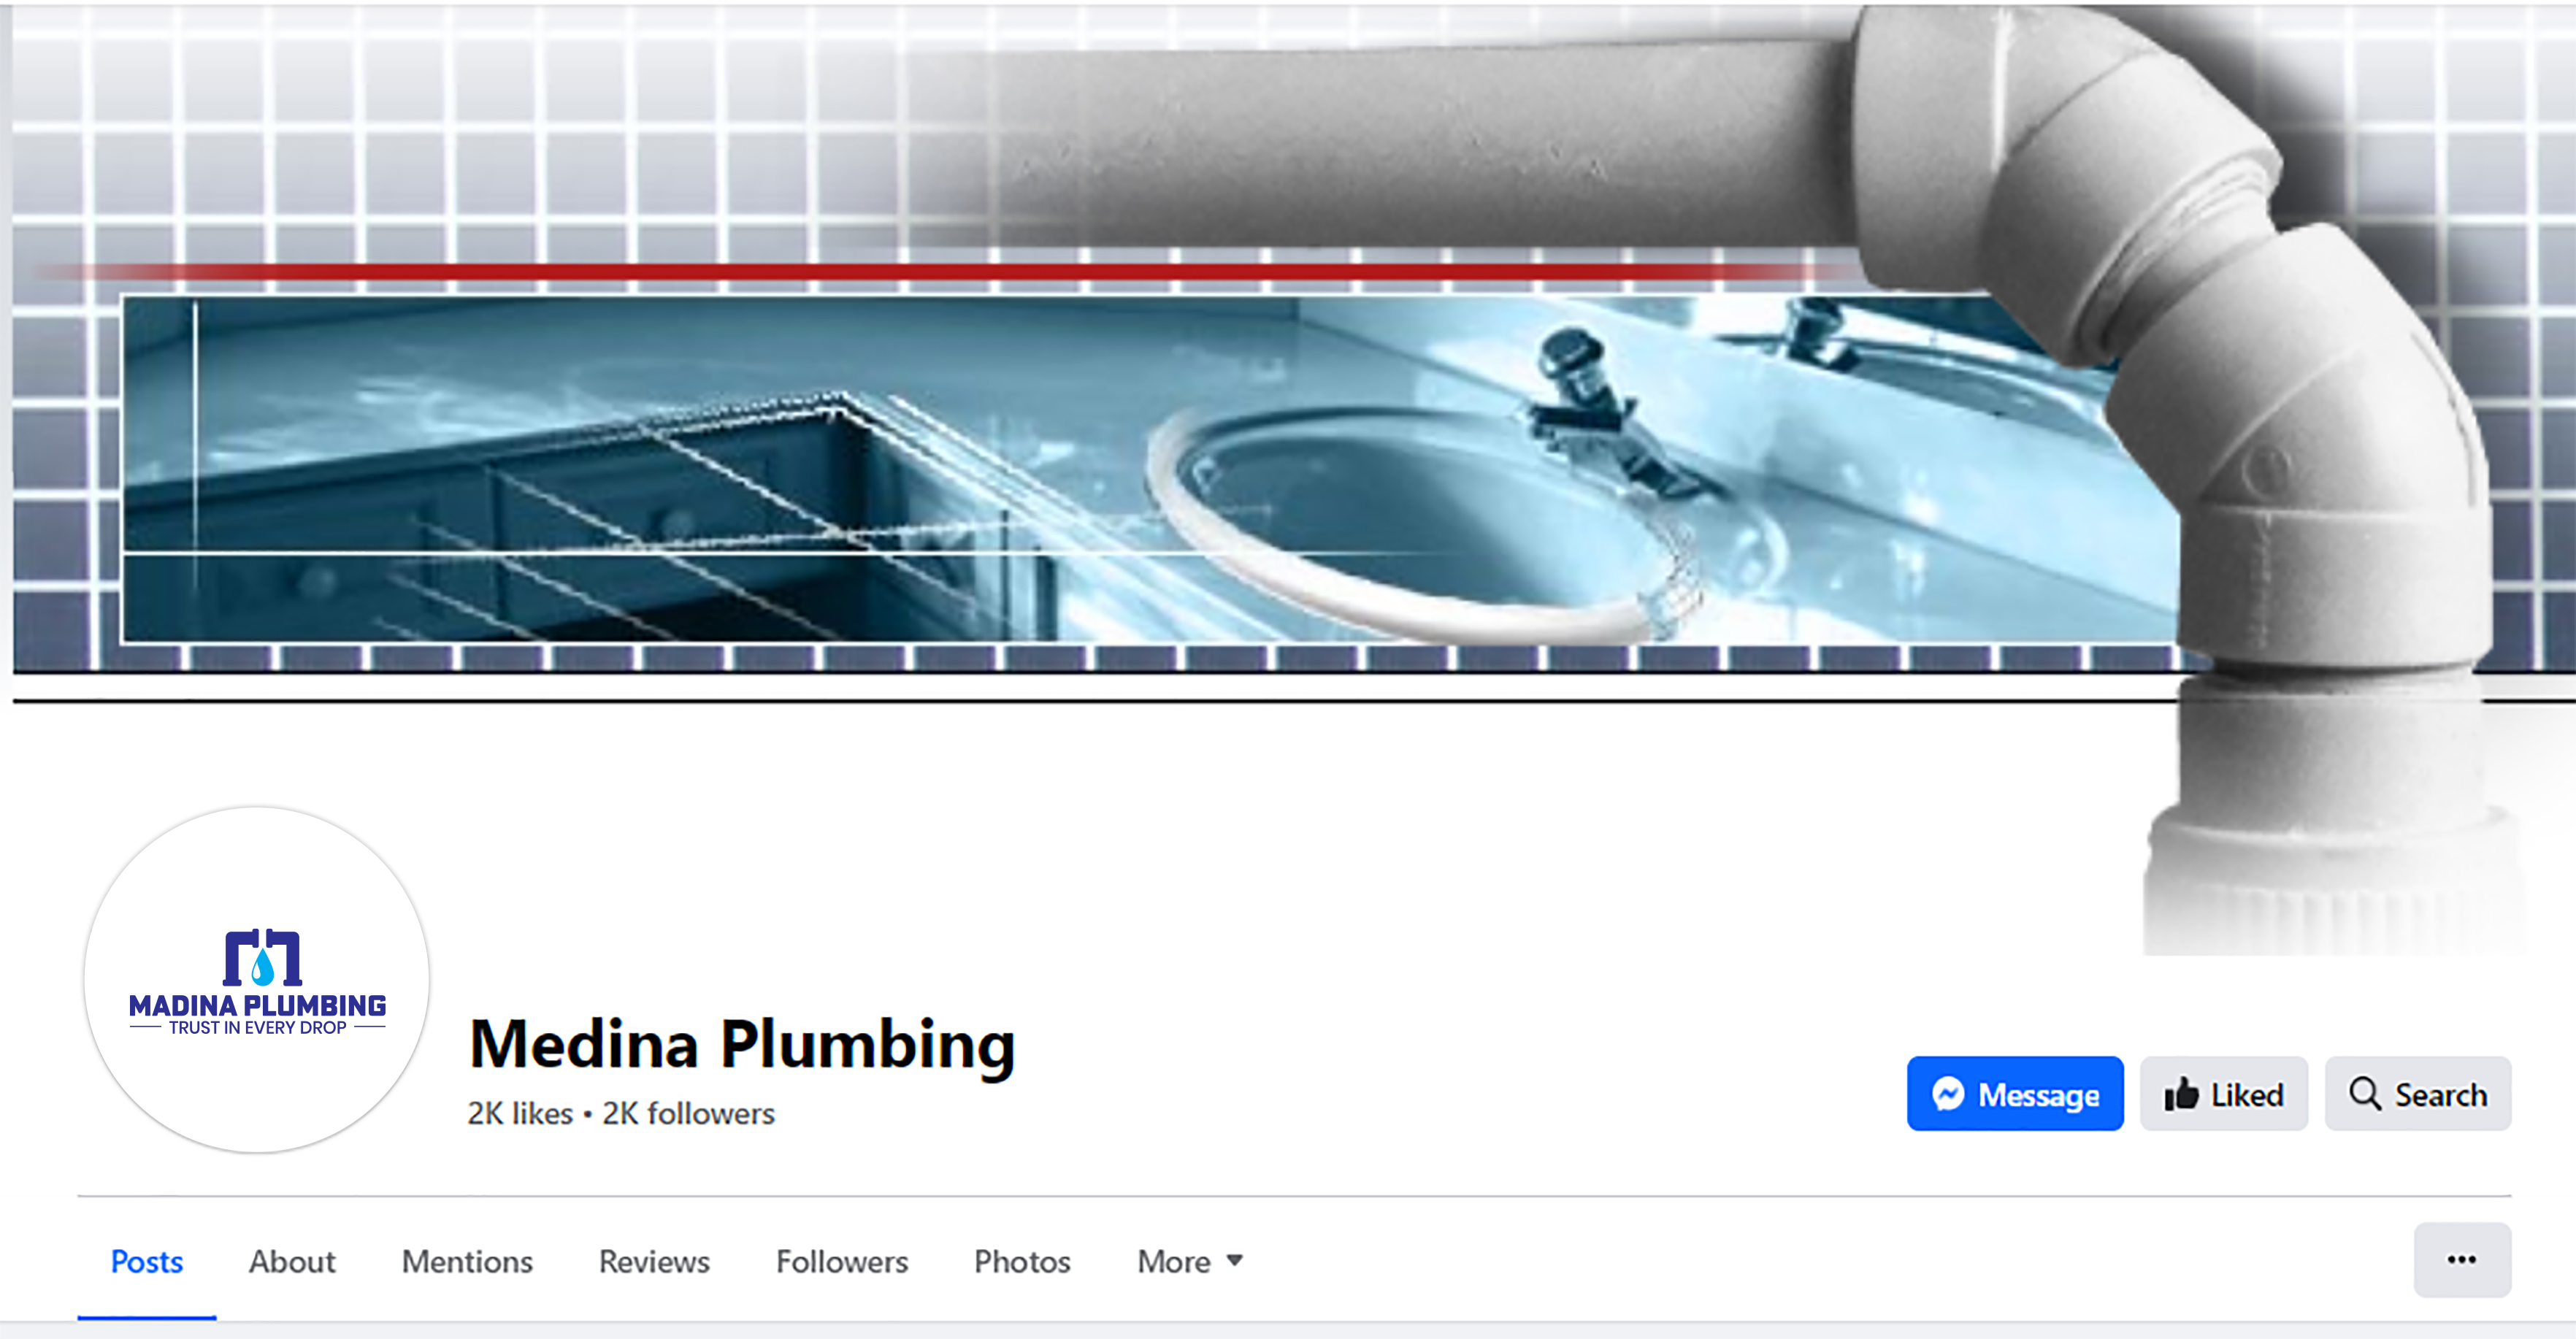Send a message with the Message button
This screenshot has height=1339, width=2576.
click(x=2015, y=1094)
